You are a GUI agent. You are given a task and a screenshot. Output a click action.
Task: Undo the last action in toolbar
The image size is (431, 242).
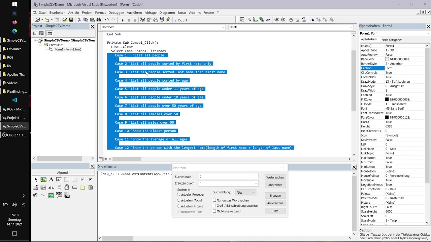point(107,20)
